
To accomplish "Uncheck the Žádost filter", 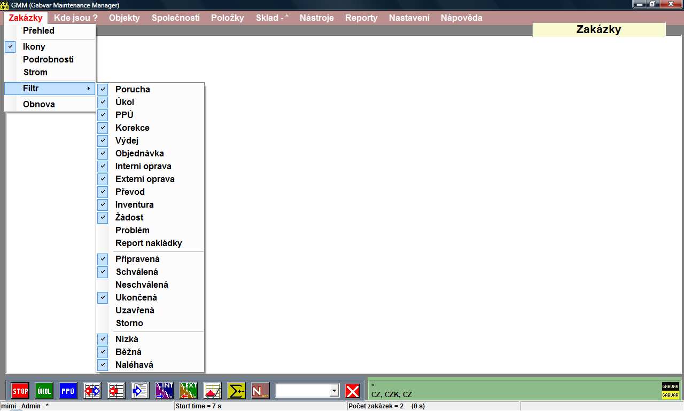I will [x=151, y=217].
